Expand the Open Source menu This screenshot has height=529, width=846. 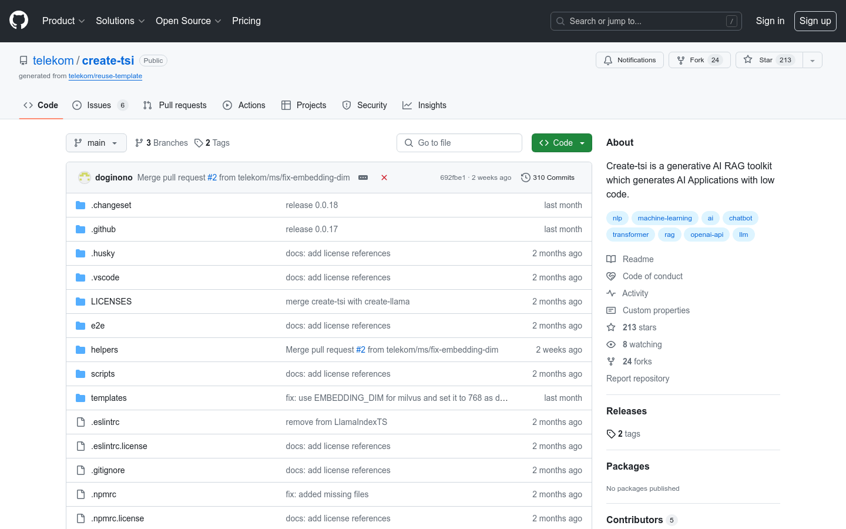point(188,21)
